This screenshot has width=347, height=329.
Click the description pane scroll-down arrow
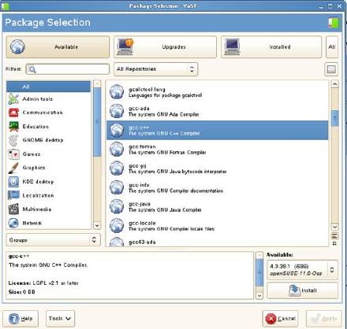[x=259, y=295]
